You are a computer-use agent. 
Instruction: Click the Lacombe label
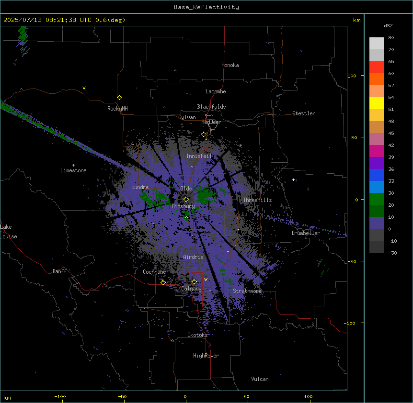216,91
